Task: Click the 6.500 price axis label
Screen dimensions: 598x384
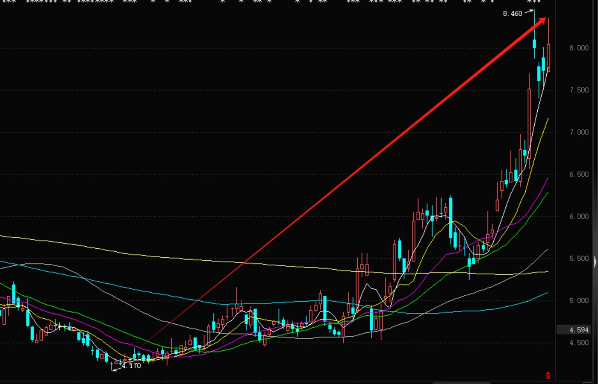Action: coord(579,175)
